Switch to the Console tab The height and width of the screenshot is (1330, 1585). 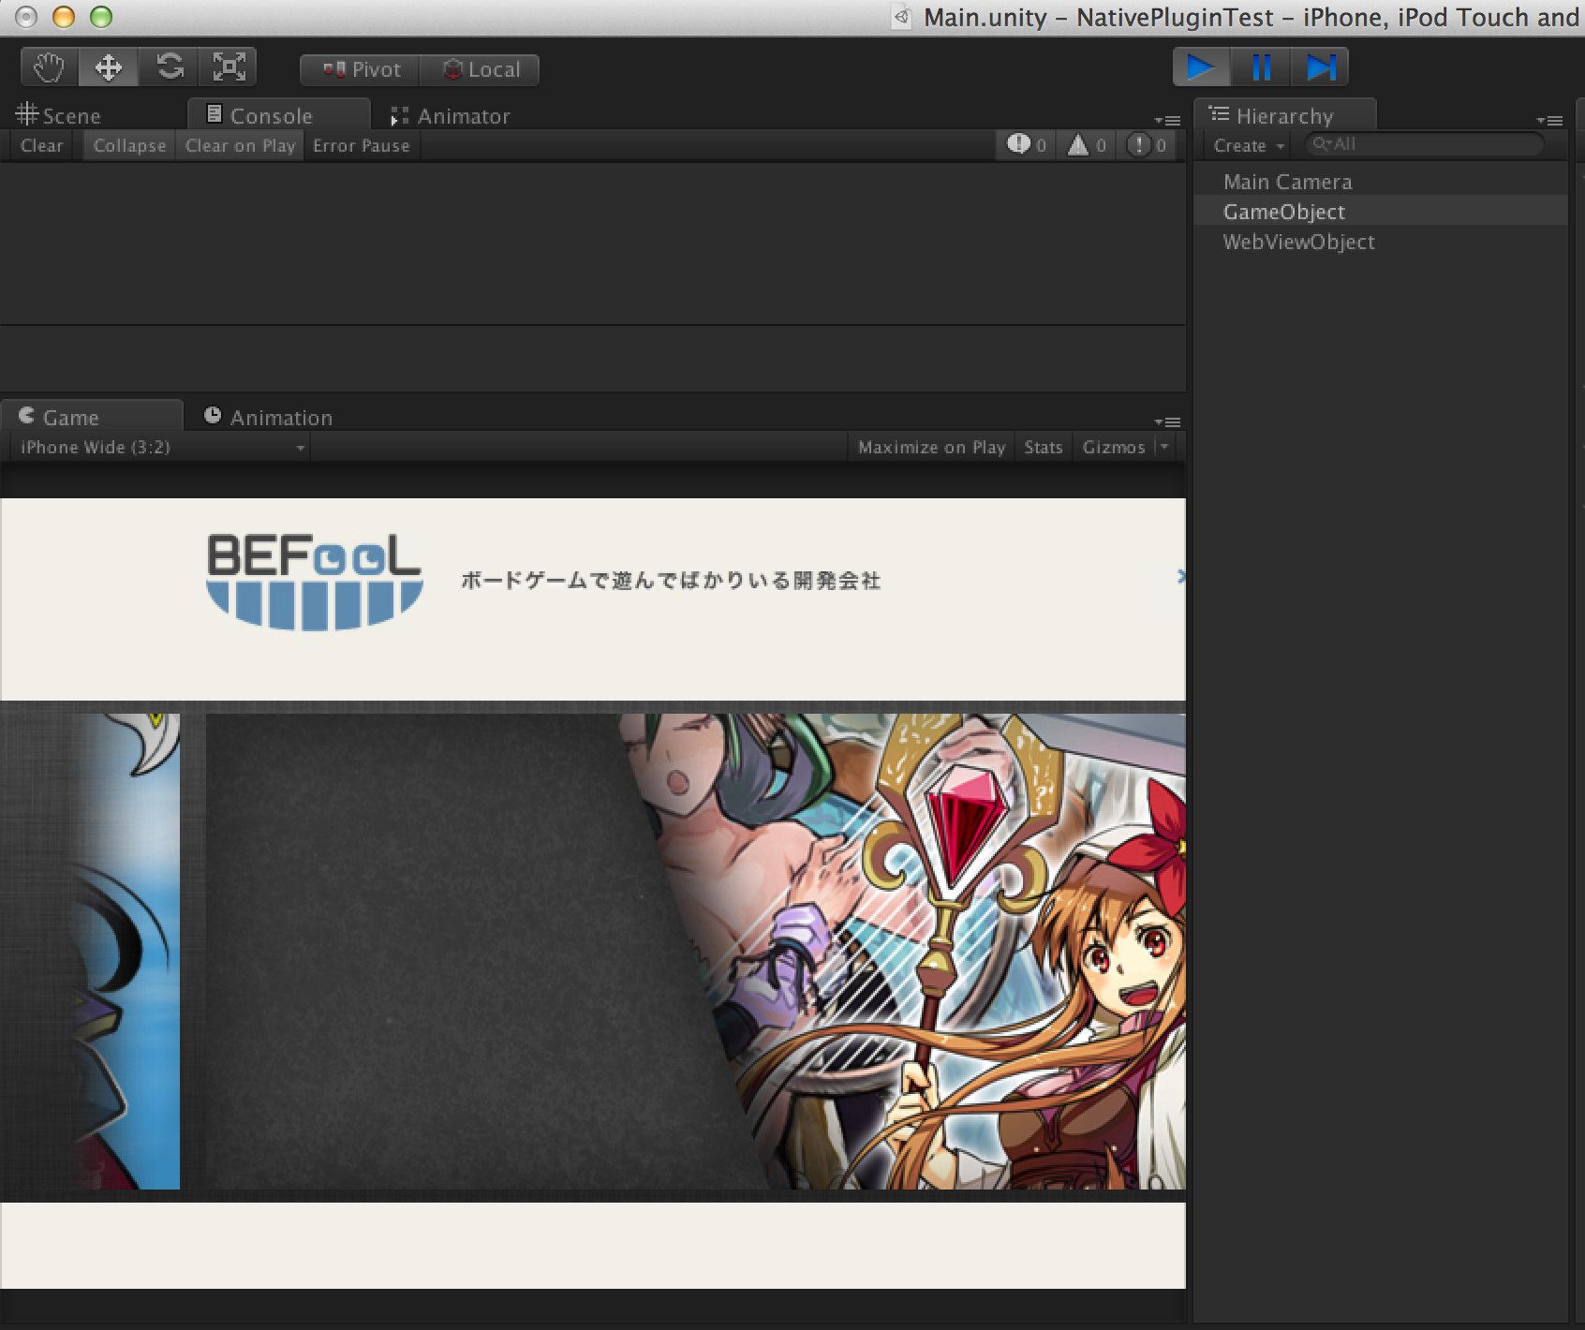click(x=278, y=115)
